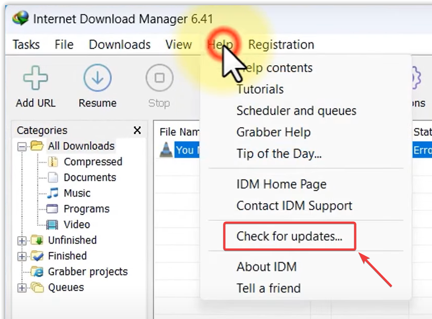Image resolution: width=432 pixels, height=319 pixels.
Task: Expand the Unfinished tree node
Action: [22, 241]
